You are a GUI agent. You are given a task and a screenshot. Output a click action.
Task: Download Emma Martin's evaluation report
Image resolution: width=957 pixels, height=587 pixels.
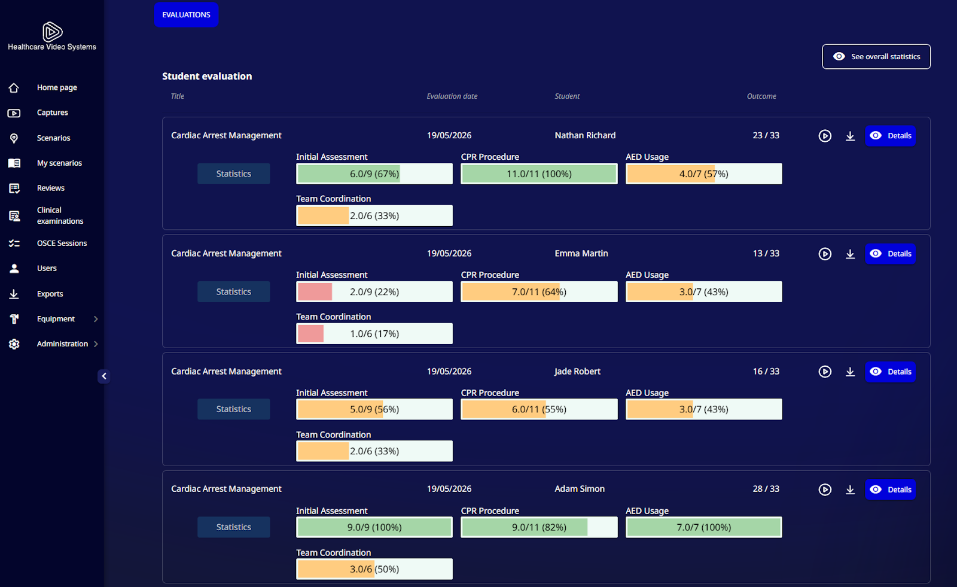[850, 254]
